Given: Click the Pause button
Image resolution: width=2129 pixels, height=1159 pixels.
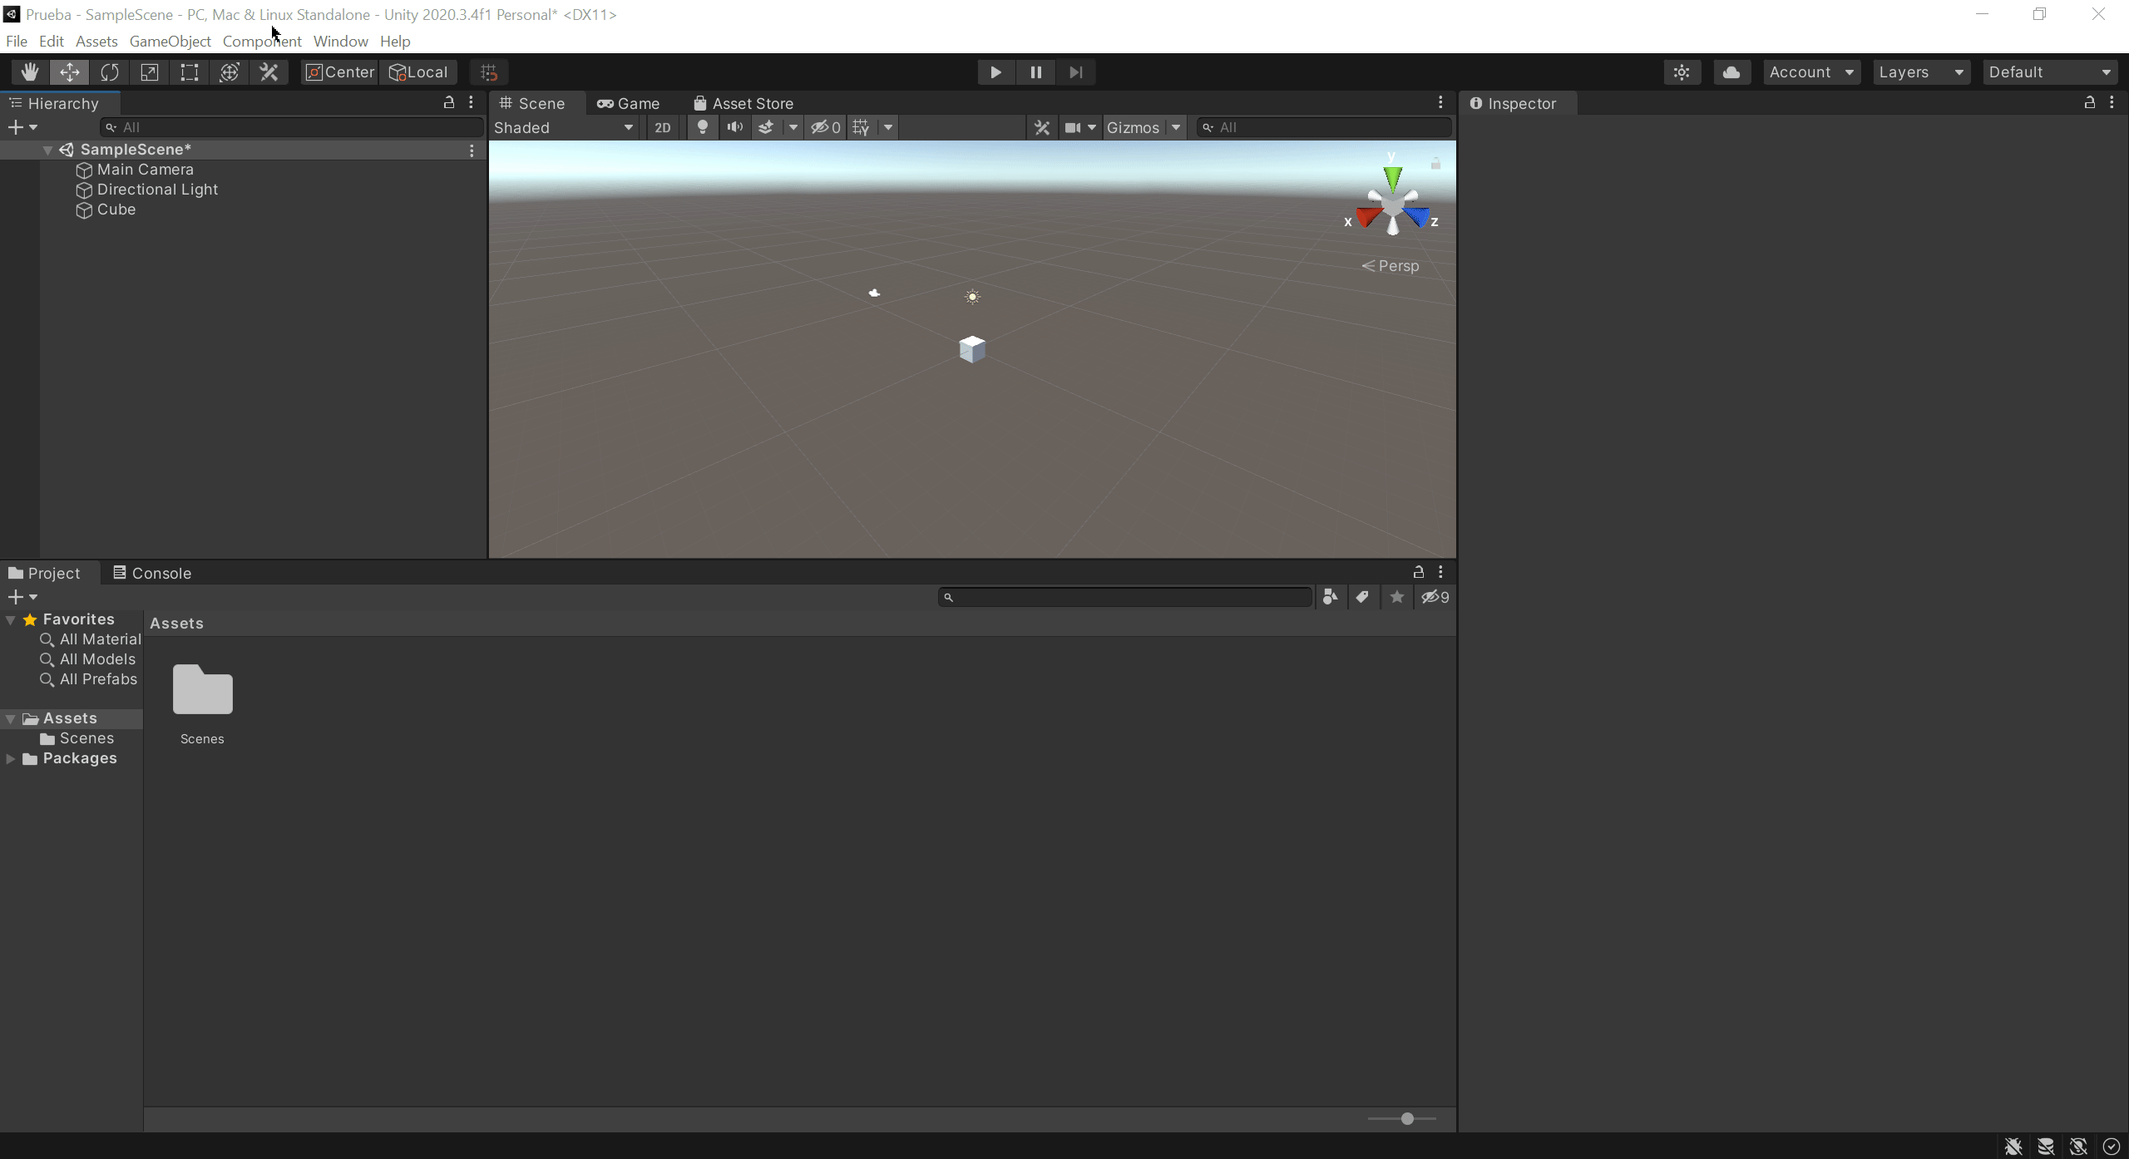Looking at the screenshot, I should [1035, 72].
